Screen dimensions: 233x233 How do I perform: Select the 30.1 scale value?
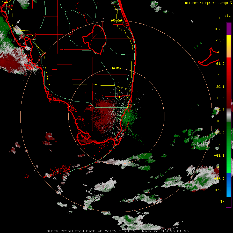coord(220,87)
